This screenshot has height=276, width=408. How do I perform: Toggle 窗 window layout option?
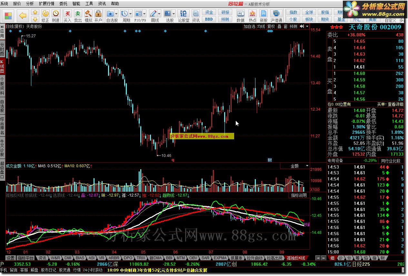pyautogui.click(x=285, y=26)
